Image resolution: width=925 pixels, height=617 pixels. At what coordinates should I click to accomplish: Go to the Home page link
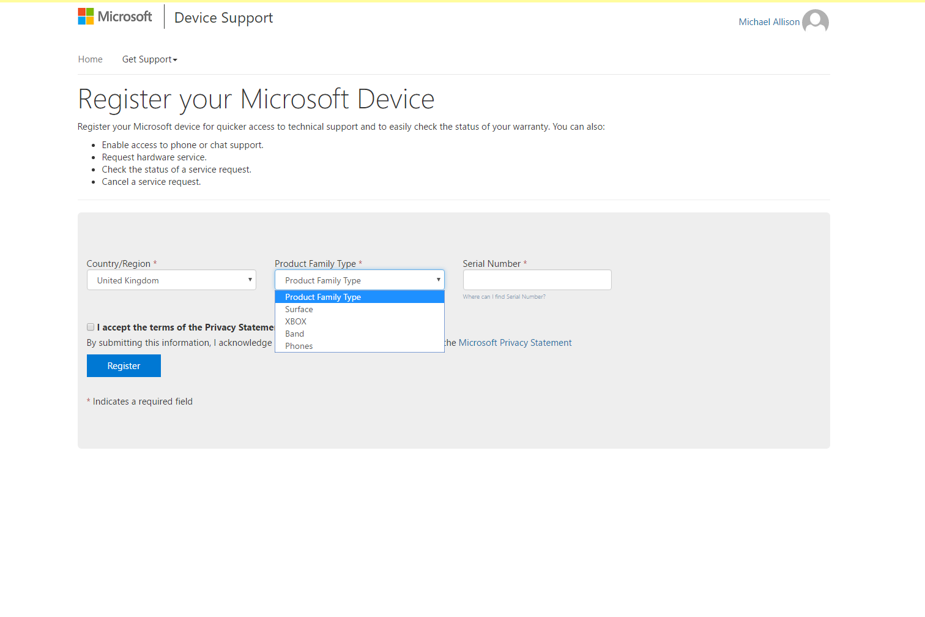90,59
